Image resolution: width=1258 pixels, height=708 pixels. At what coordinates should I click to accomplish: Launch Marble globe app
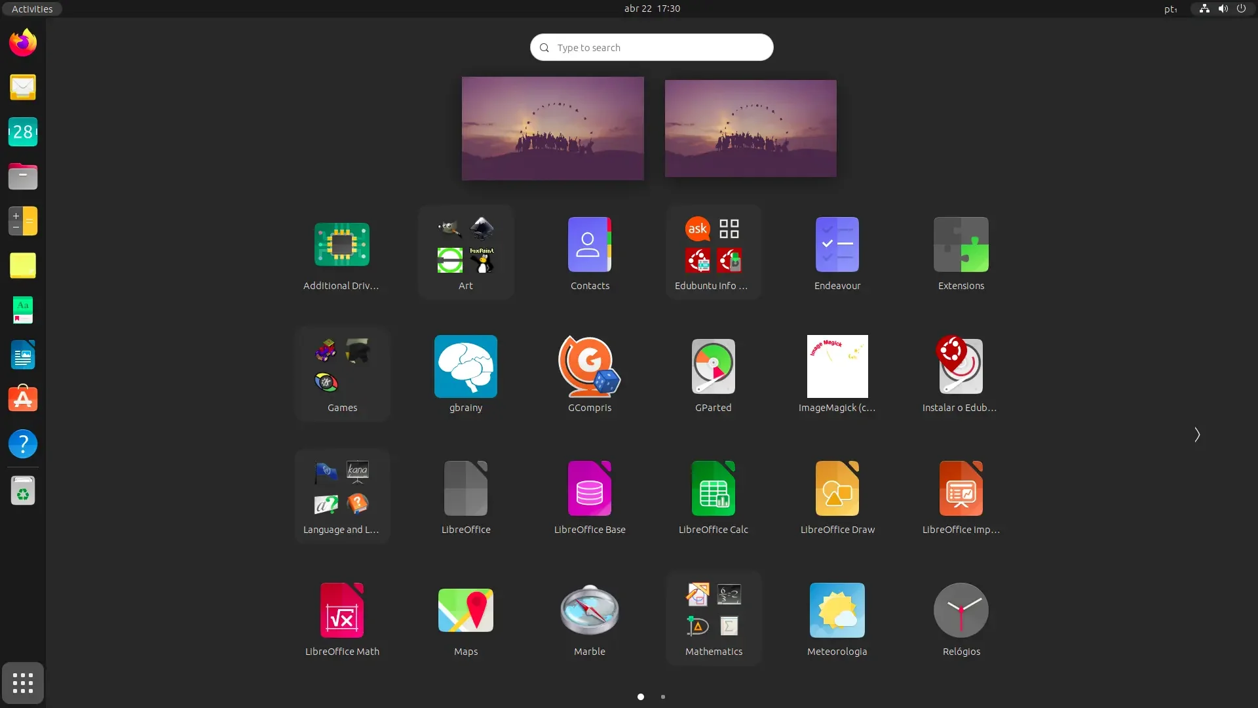point(589,619)
